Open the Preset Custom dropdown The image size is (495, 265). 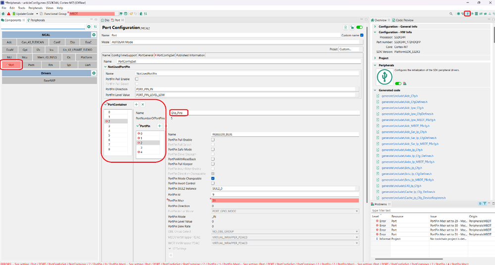click(350, 49)
